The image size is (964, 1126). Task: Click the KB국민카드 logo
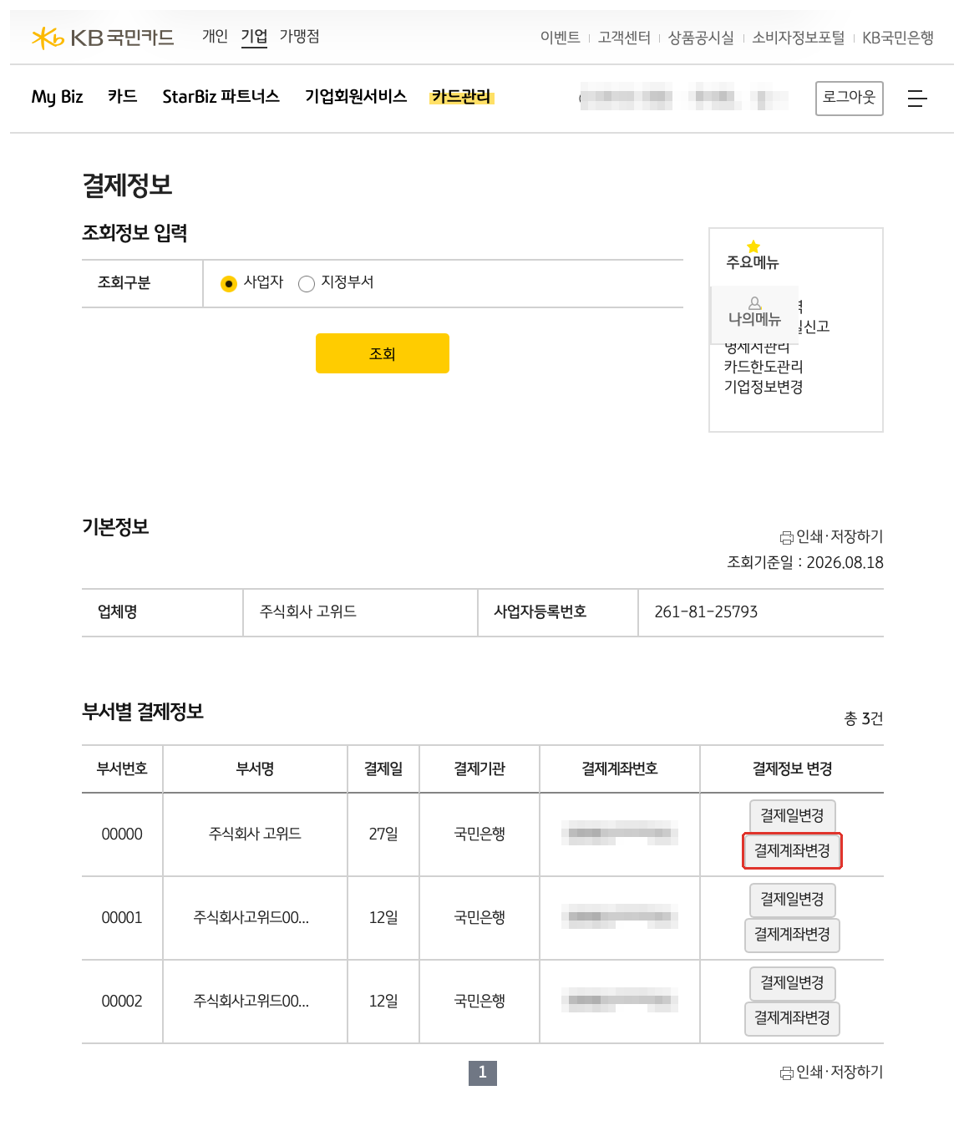coord(103,38)
